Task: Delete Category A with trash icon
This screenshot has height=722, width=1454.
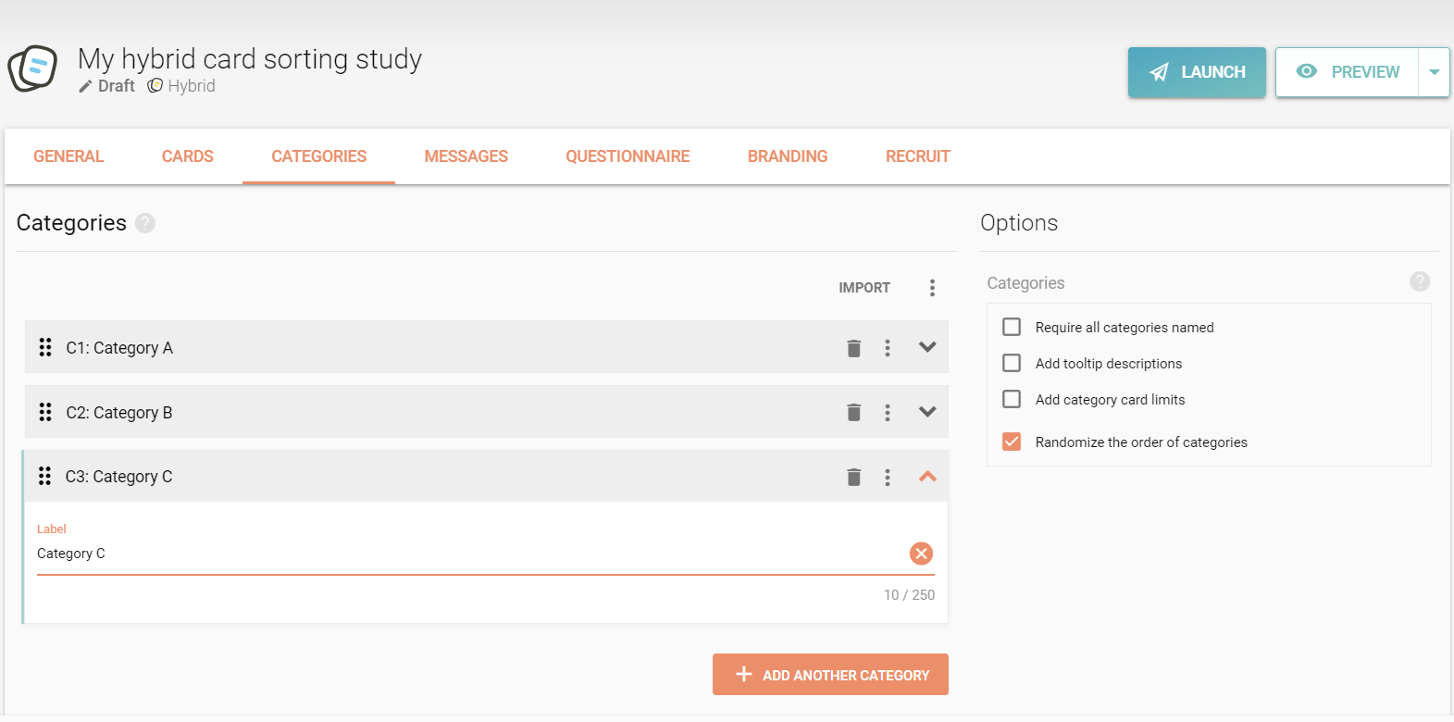Action: coord(853,348)
